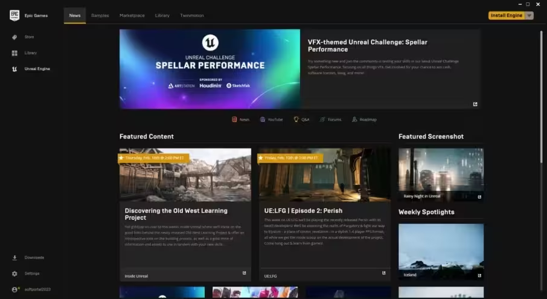
Task: Click the softportal2023 username text
Action: (37, 289)
